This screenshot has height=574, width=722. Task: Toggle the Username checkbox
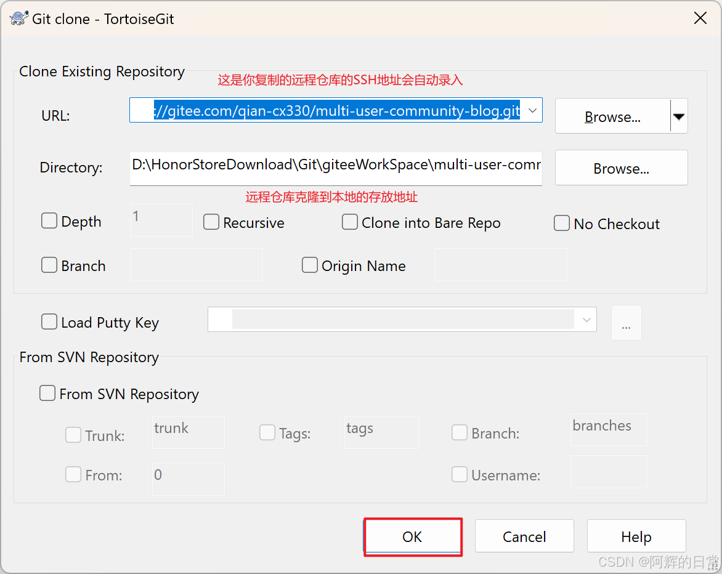(460, 474)
